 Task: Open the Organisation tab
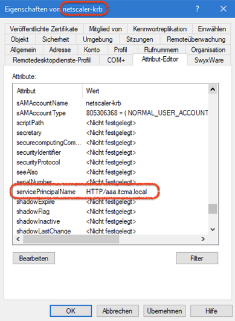coord(208,50)
